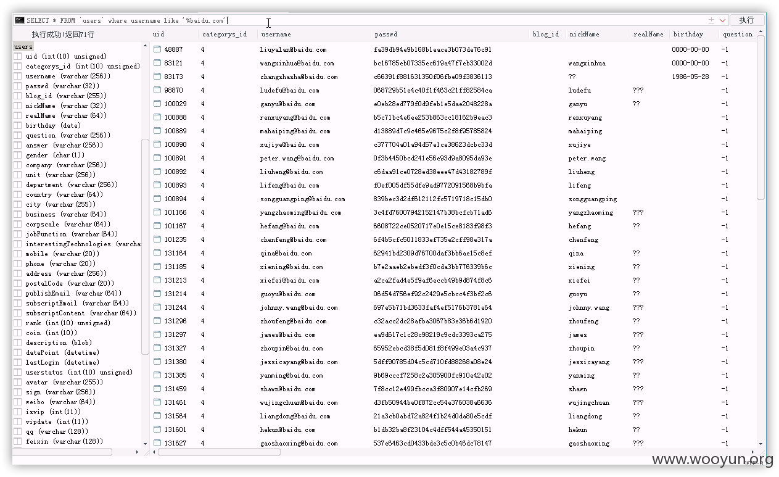Click the passwd cell starting with 0f3b4450
This screenshot has width=779, height=477.
[x=432, y=158]
